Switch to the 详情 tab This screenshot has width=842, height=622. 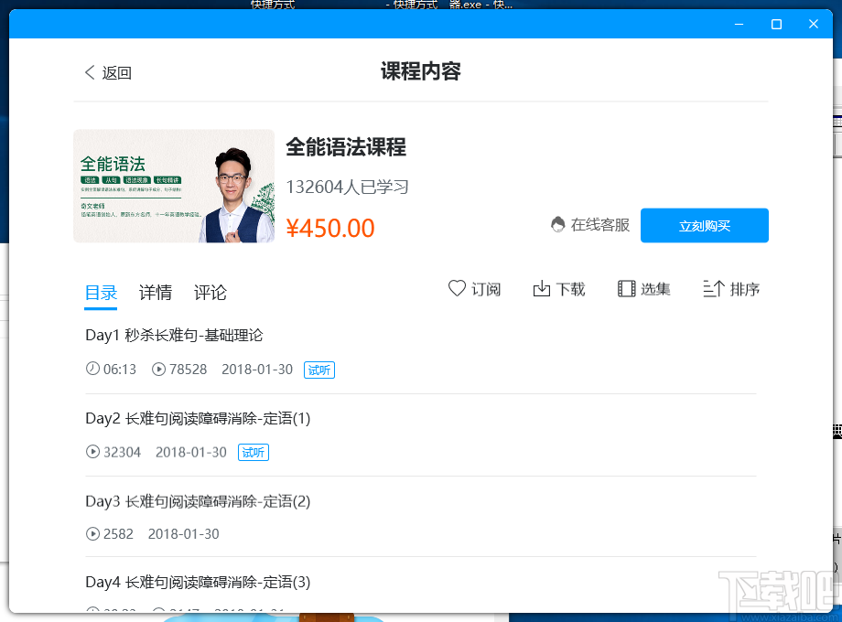155,293
